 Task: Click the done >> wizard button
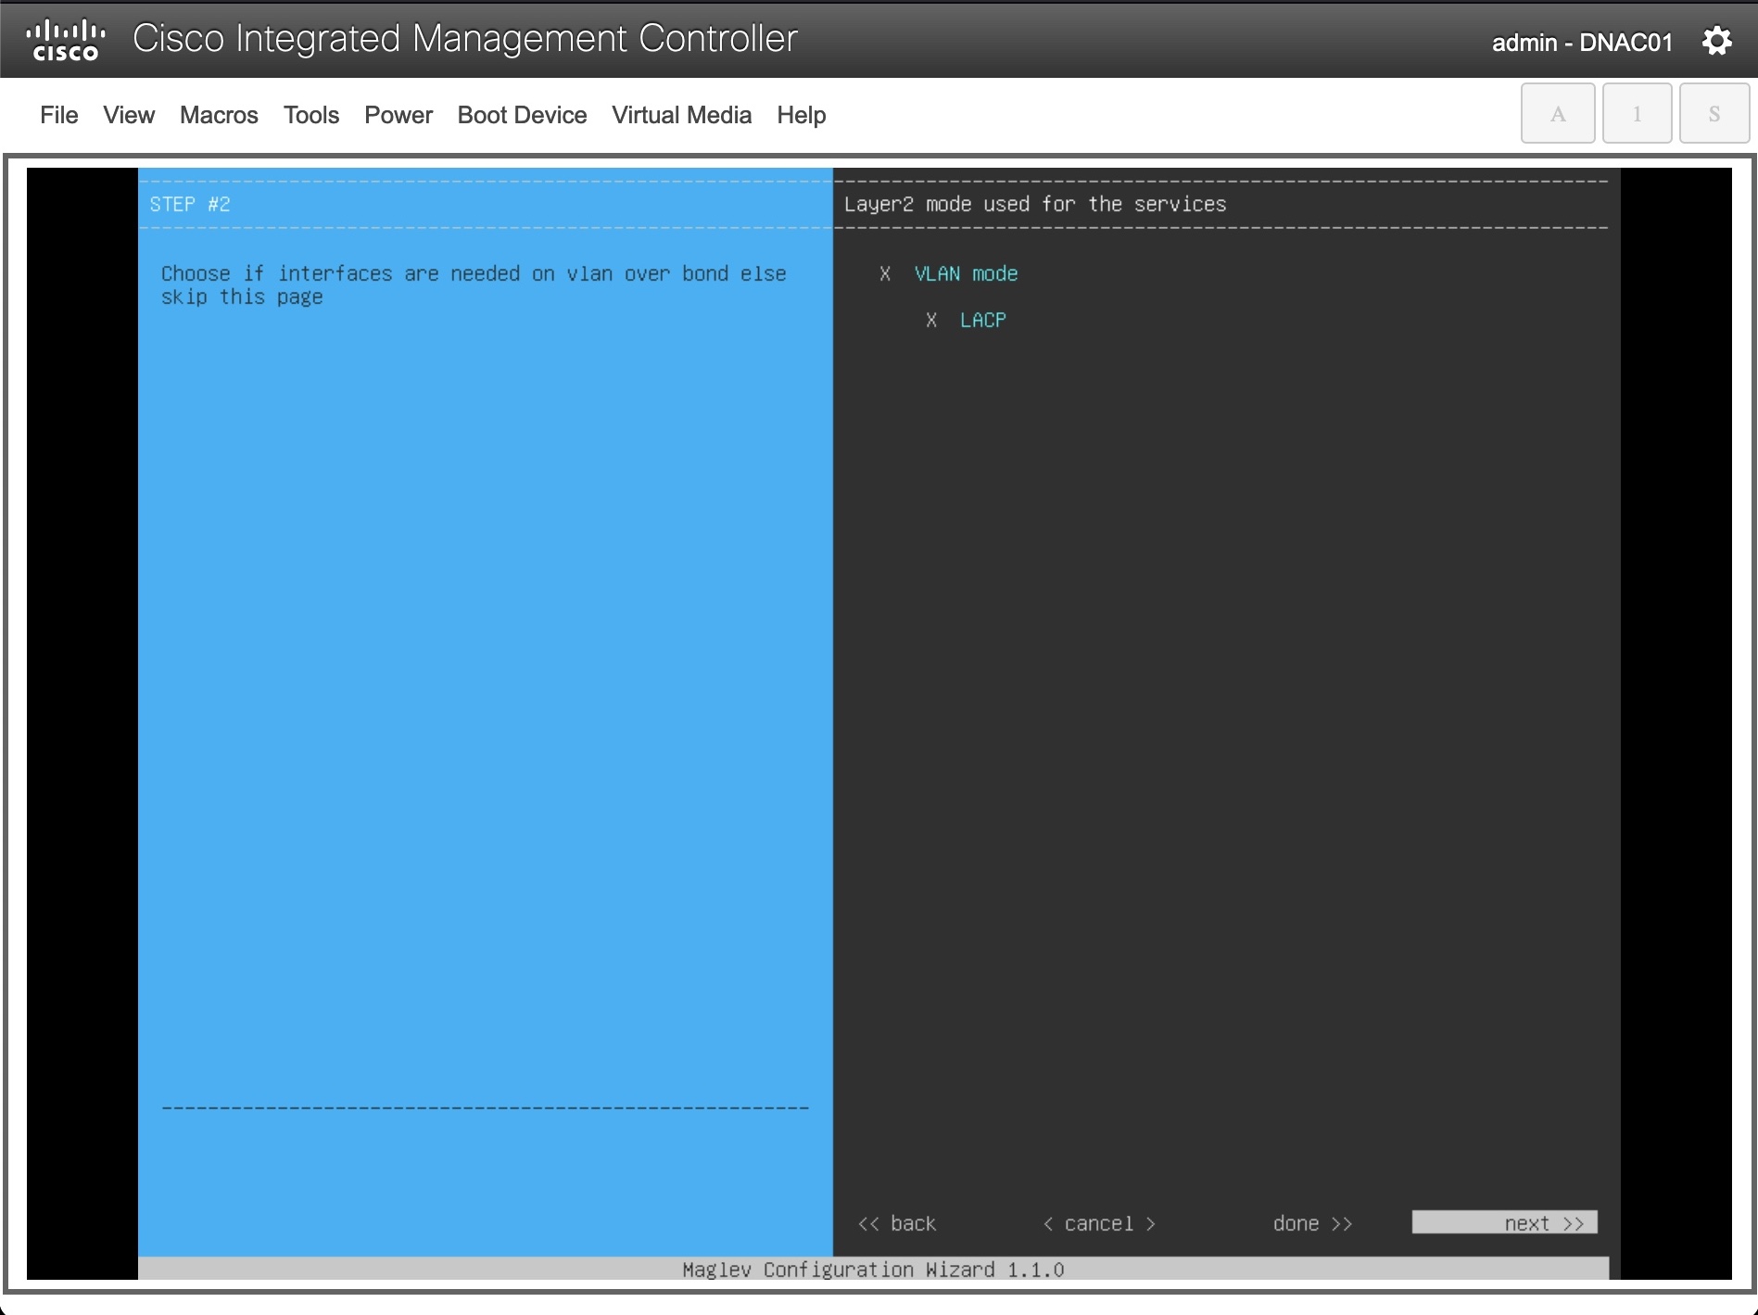point(1312,1223)
